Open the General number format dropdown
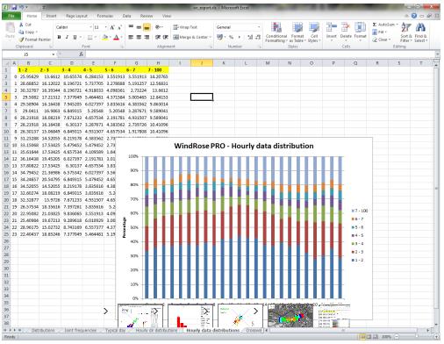Viewport: 444px width, 344px height. (259, 27)
